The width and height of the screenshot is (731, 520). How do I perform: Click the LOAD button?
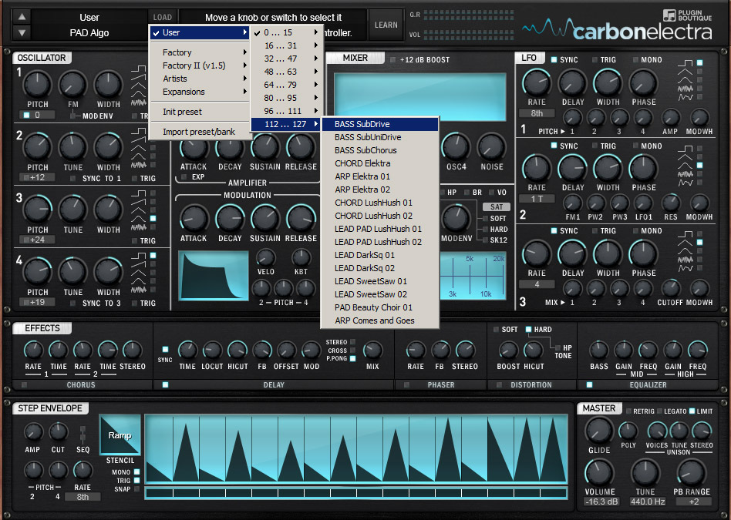(x=163, y=17)
